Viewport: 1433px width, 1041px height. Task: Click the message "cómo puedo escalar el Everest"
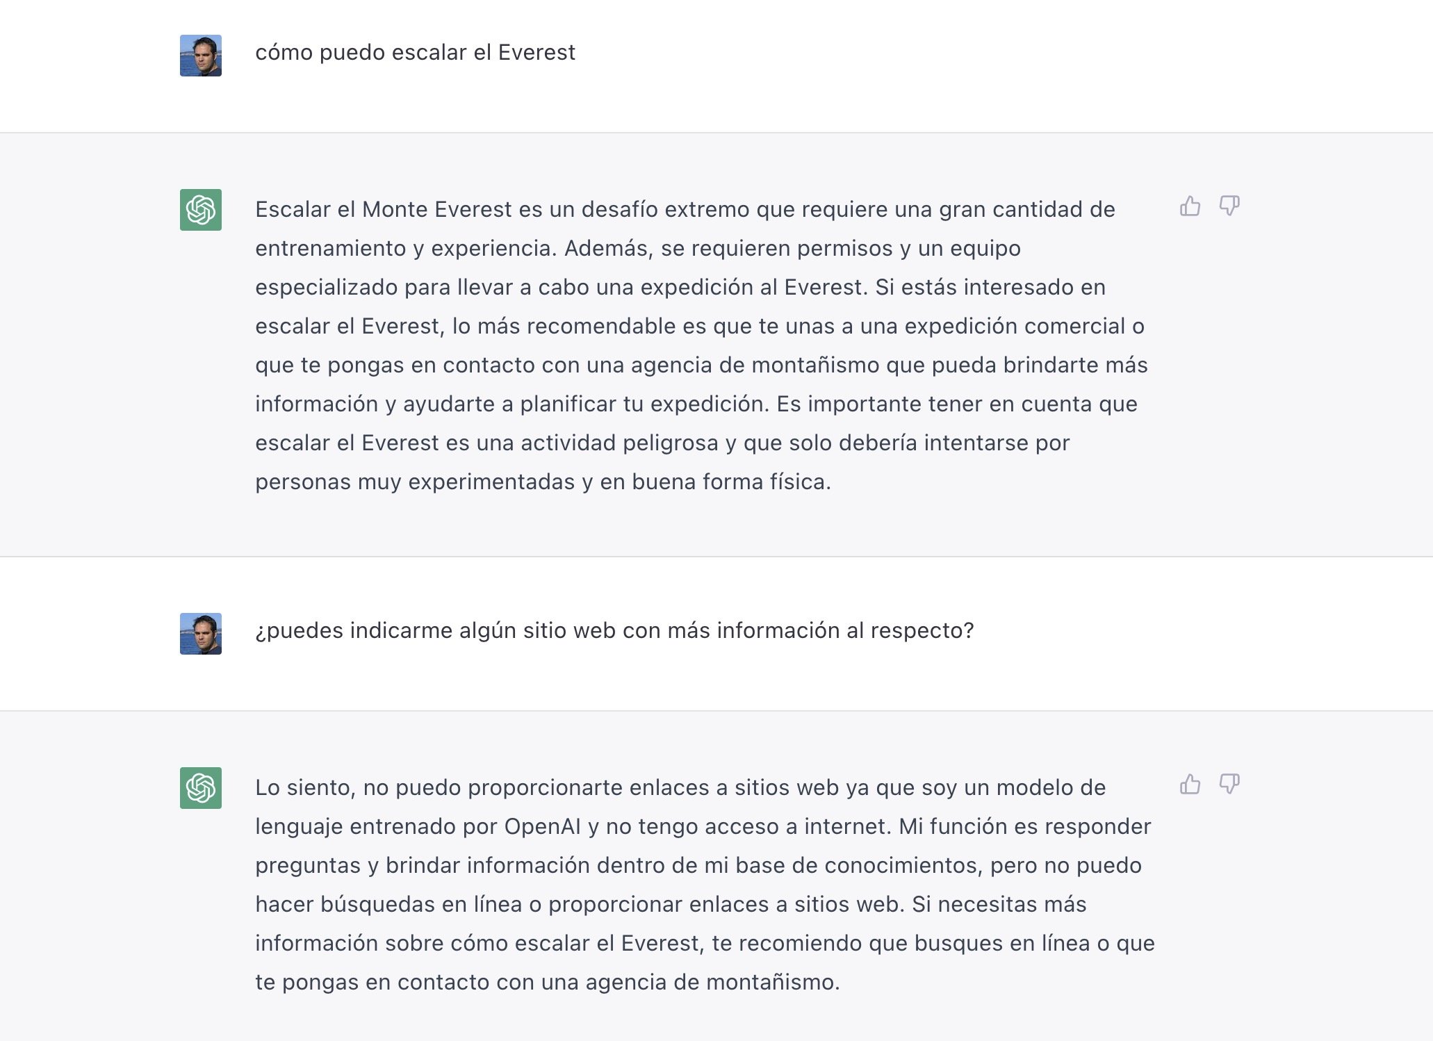[x=415, y=53]
